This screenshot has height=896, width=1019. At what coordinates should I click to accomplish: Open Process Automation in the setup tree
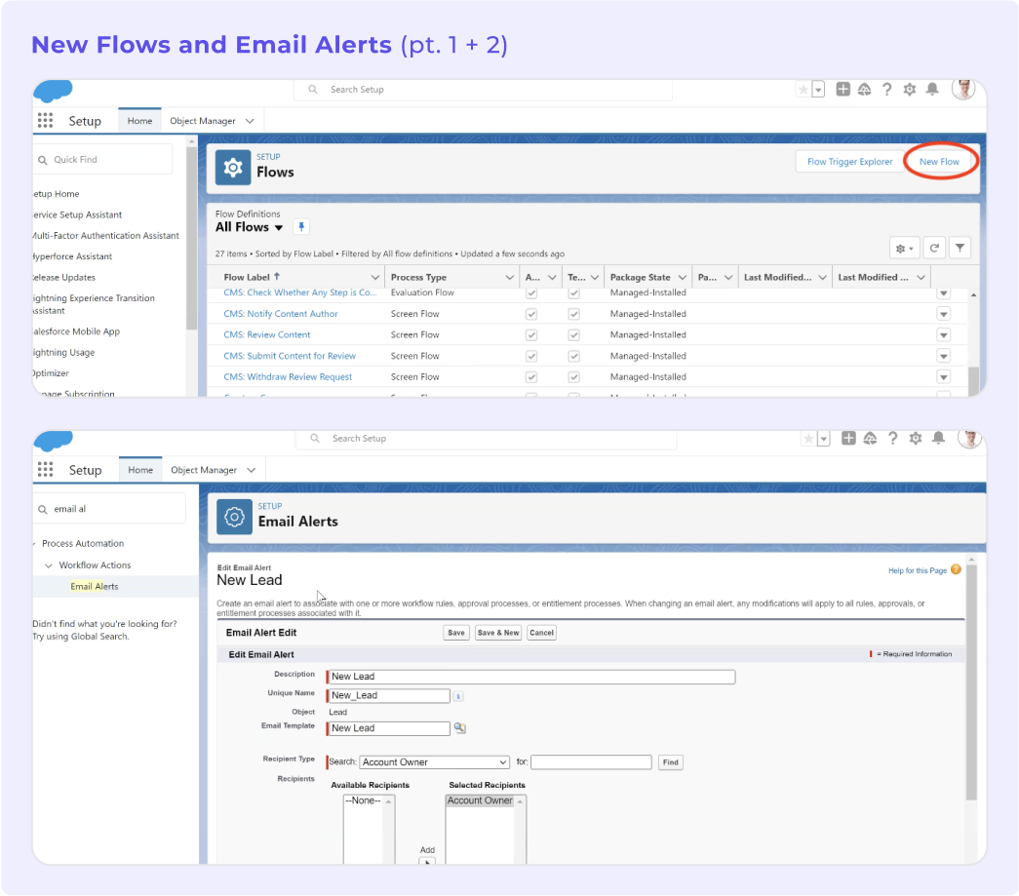pos(83,543)
